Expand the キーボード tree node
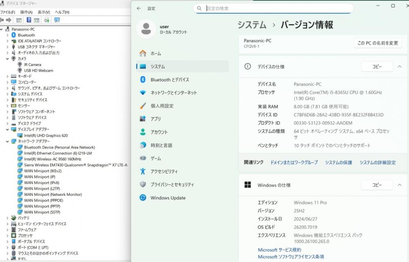Viewport: 409px width, 262px height. click(x=7, y=76)
